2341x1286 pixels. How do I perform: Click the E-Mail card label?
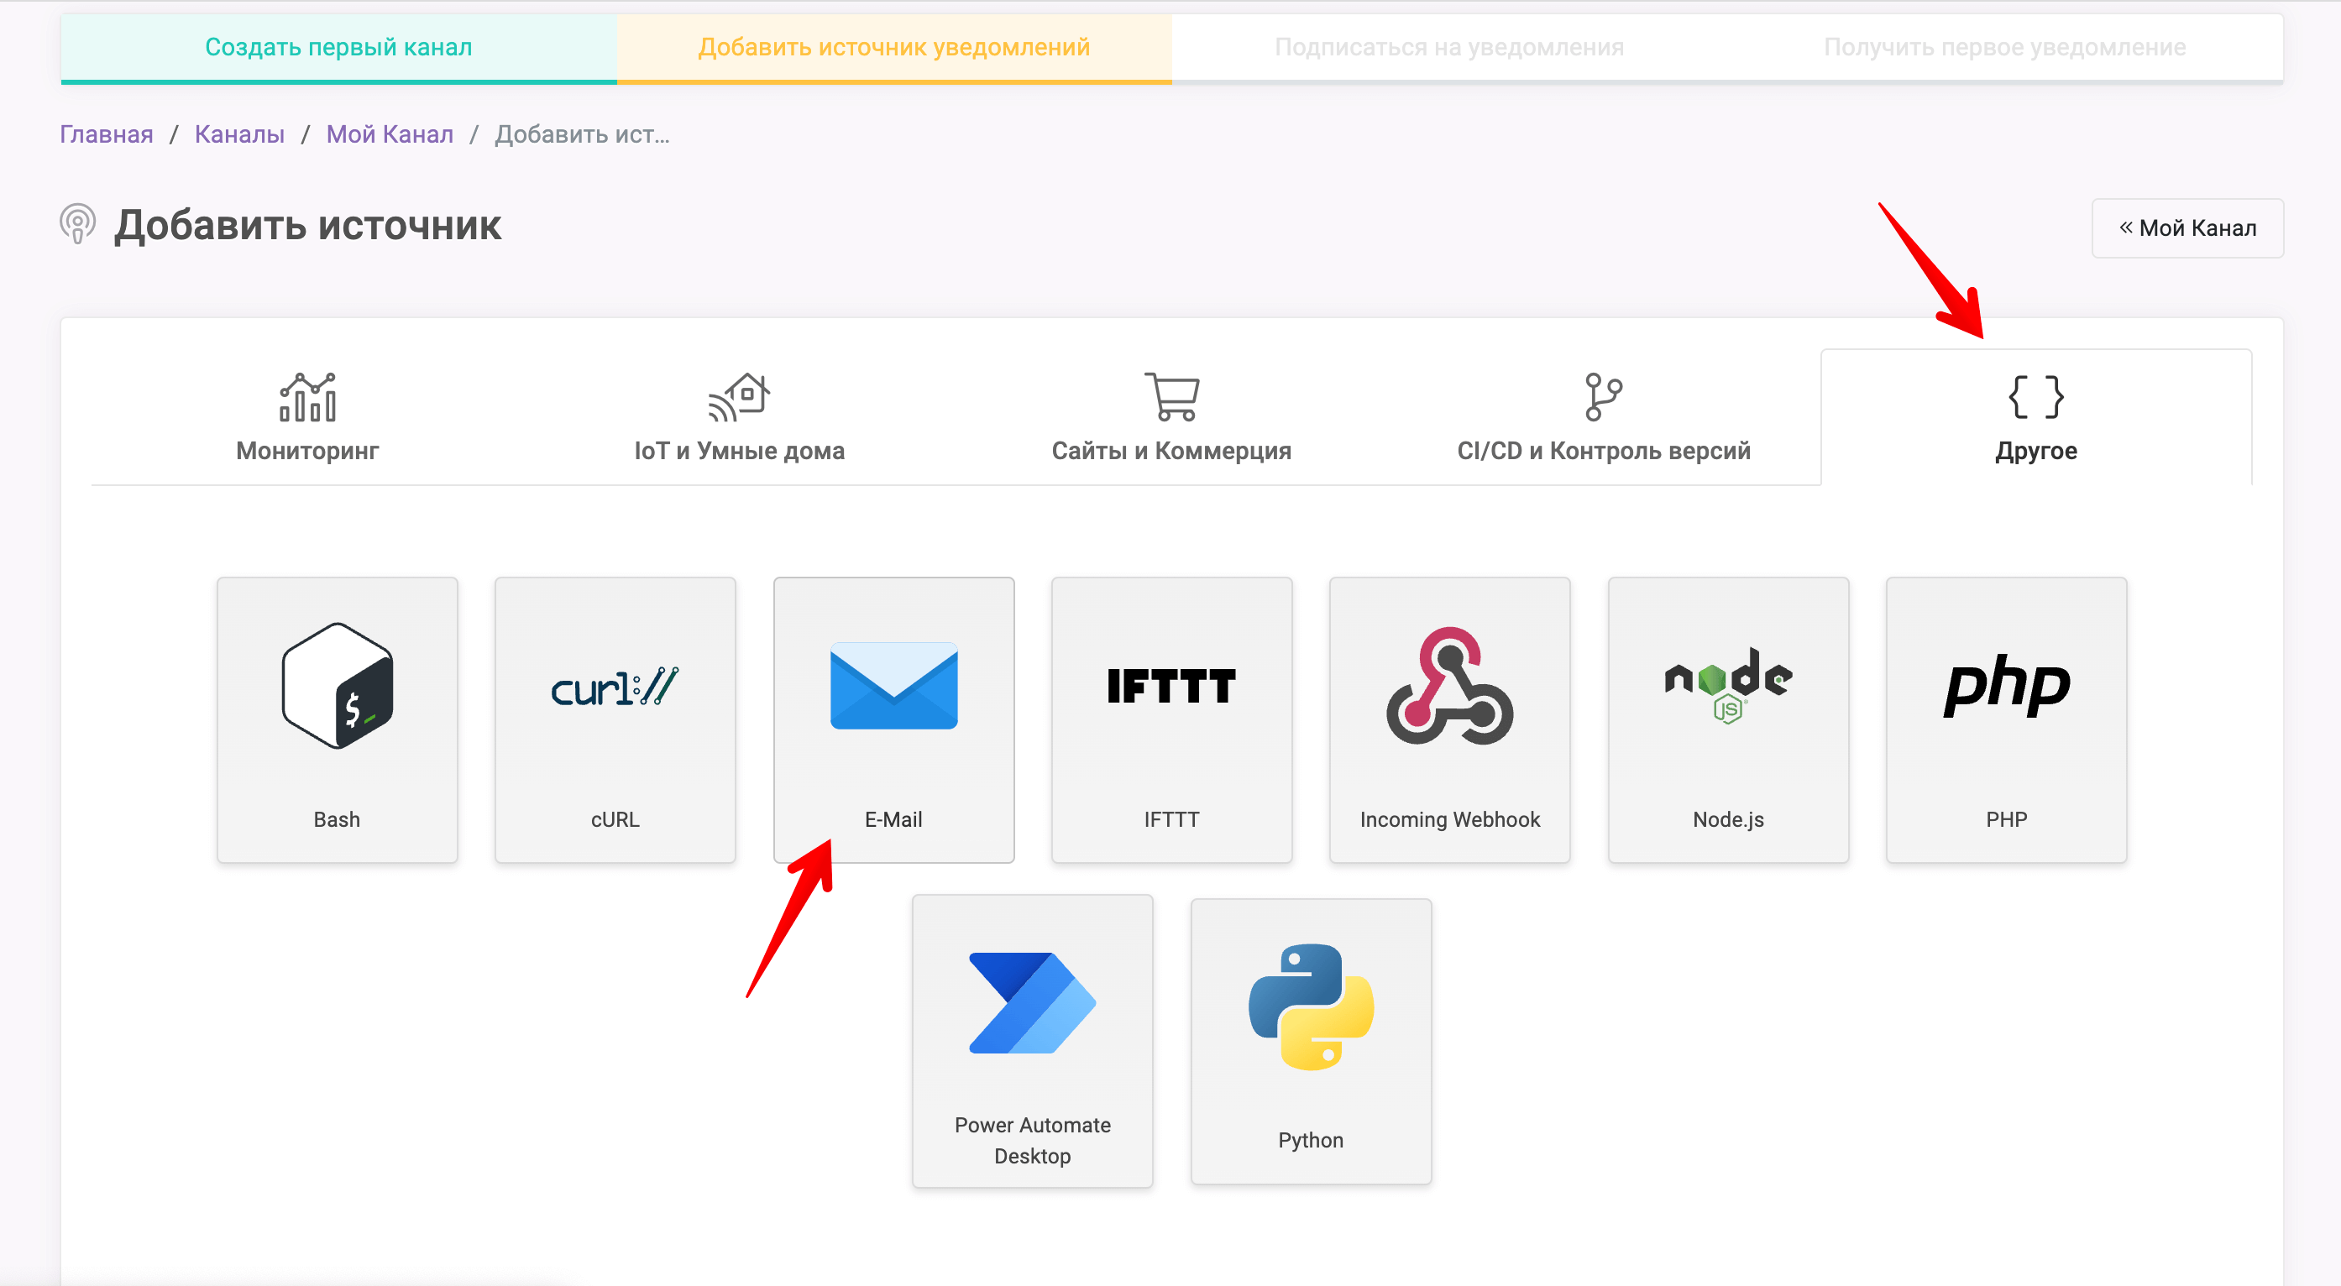pos(893,819)
